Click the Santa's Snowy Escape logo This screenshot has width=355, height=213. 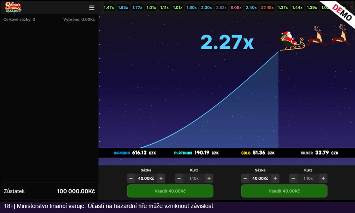coord(14,7)
